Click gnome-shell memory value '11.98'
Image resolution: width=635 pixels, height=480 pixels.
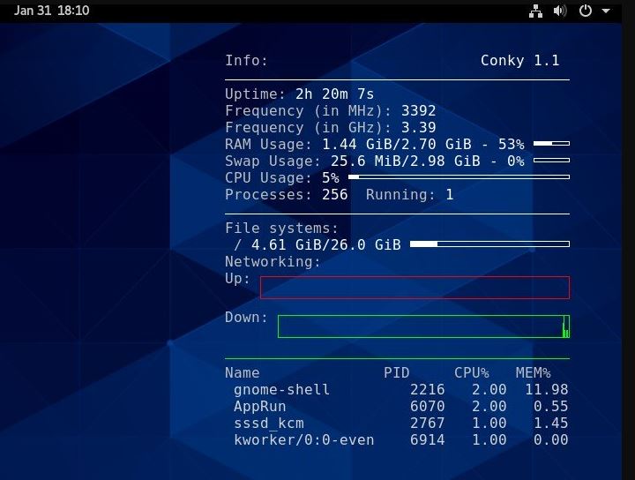pos(547,390)
